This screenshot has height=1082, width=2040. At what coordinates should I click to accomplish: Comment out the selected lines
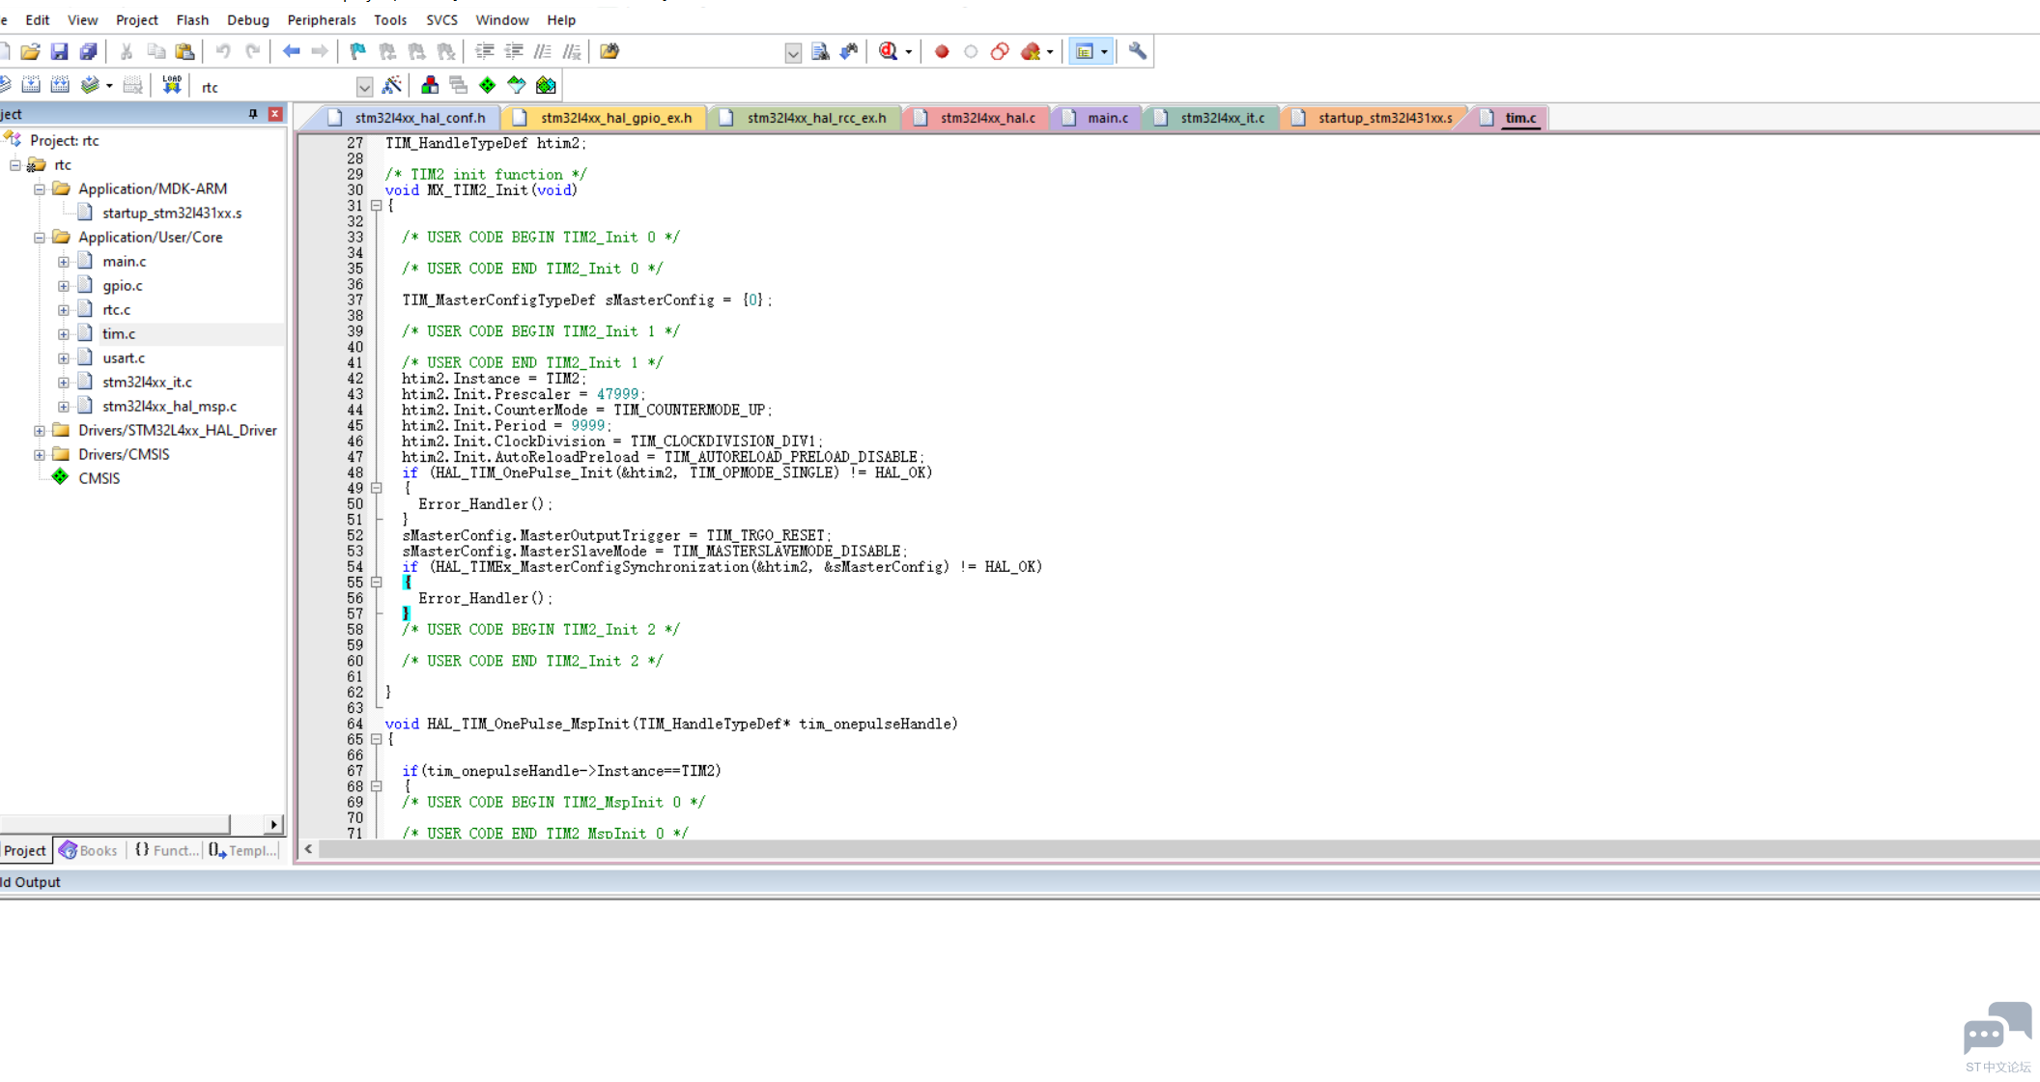543,51
